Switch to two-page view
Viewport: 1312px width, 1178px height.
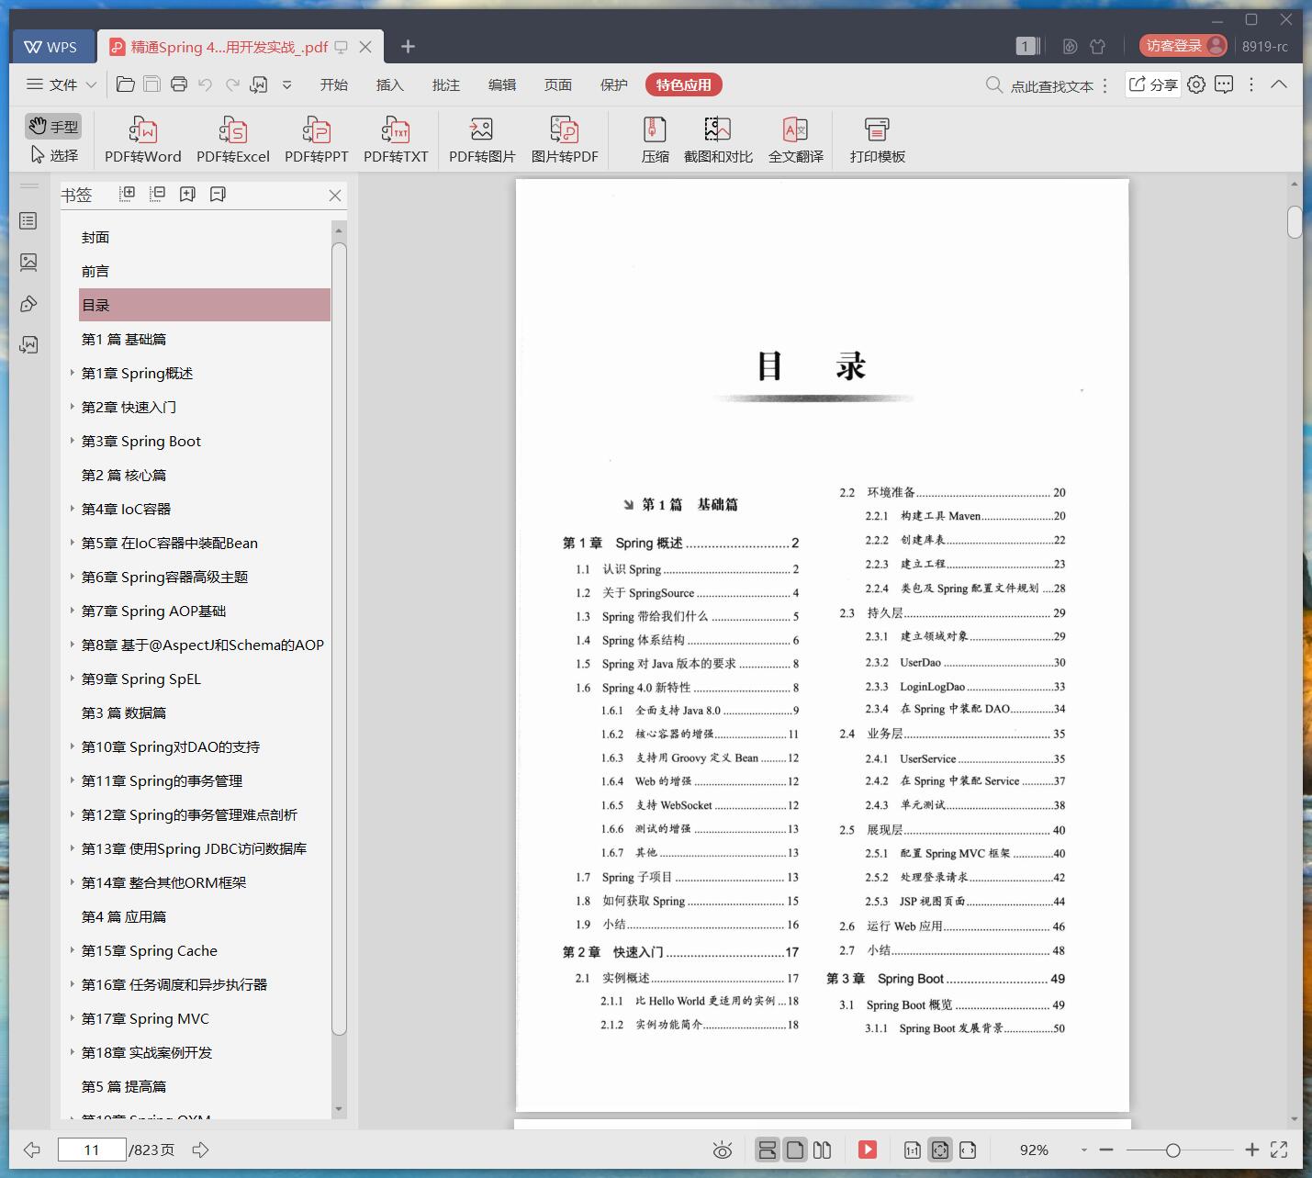(x=823, y=1150)
